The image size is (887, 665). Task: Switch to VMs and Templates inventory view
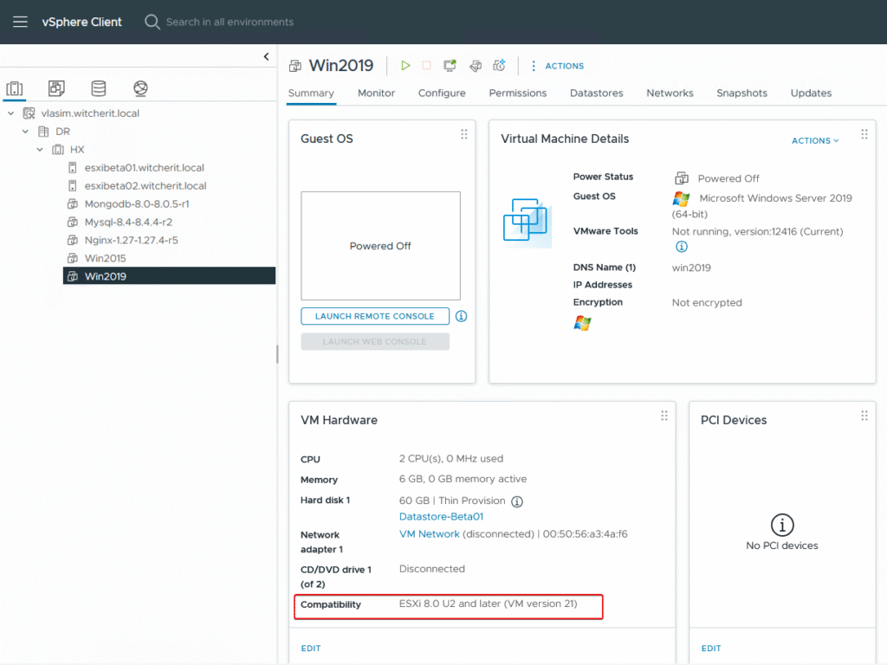56,88
